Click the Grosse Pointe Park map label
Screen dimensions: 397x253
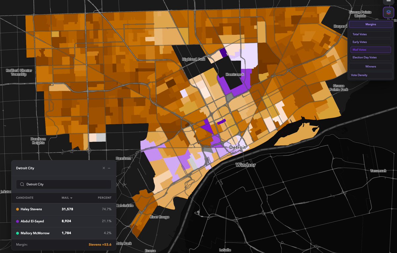tap(339, 88)
